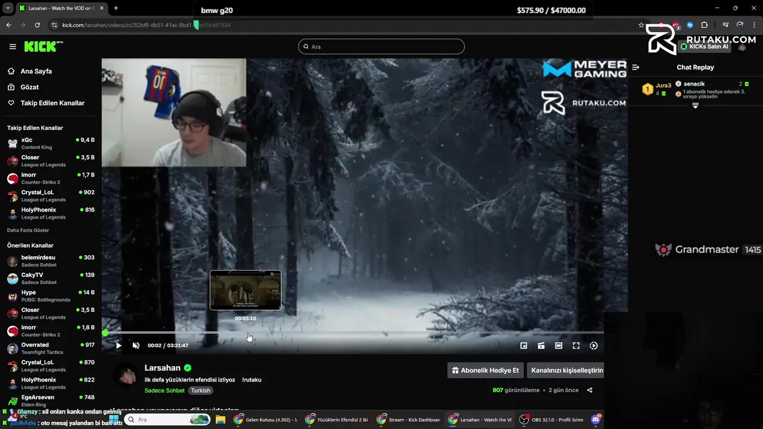Open OBS 32.1.0 from taskbar
Image resolution: width=763 pixels, height=429 pixels.
tap(551, 419)
